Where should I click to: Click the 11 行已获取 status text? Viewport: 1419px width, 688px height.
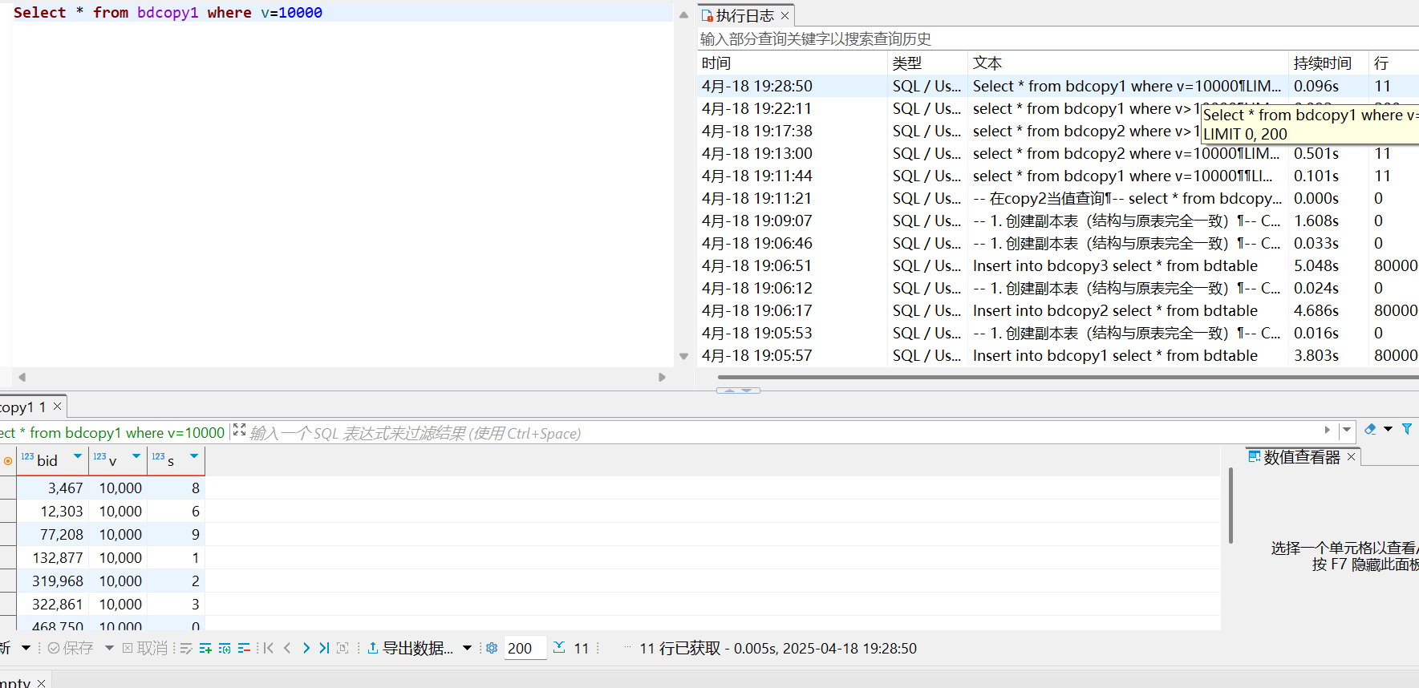coord(680,648)
